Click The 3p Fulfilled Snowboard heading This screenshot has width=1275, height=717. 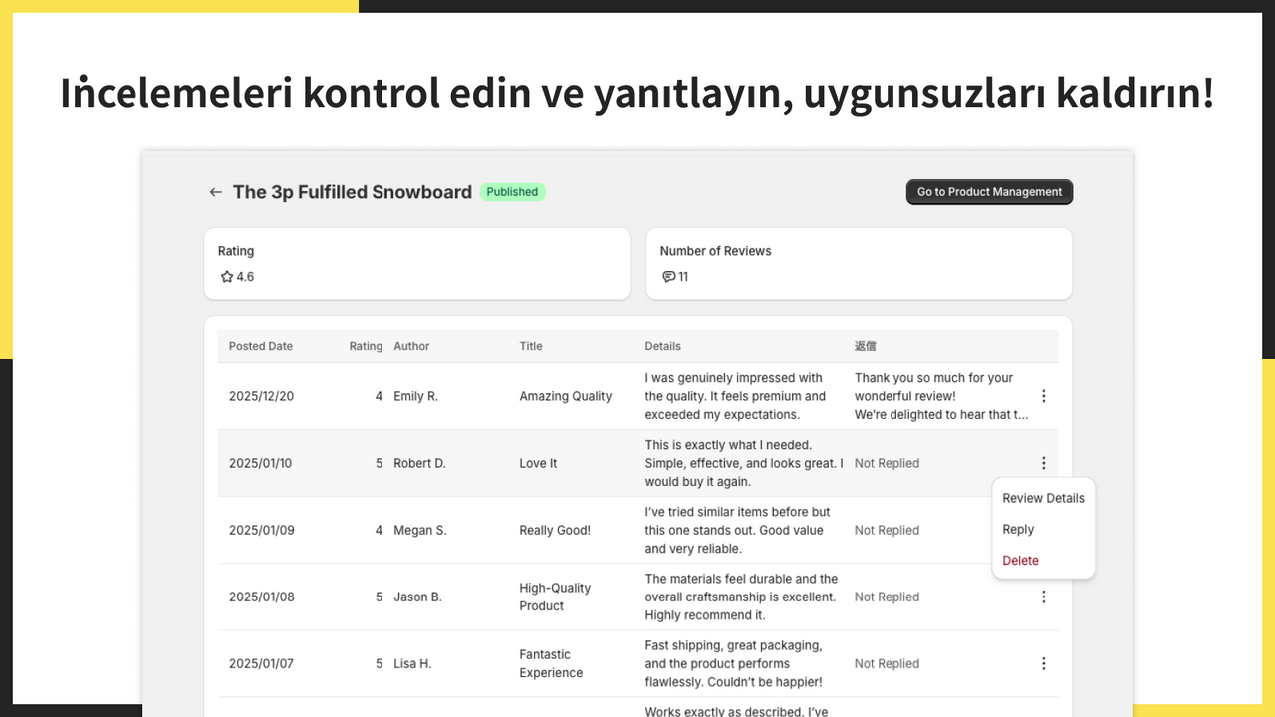click(353, 192)
